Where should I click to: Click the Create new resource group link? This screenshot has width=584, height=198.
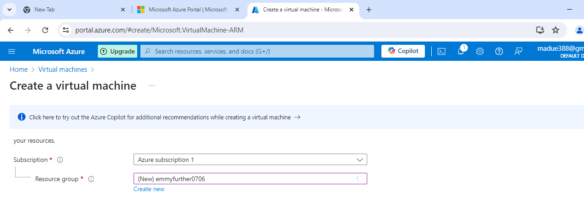(x=149, y=189)
